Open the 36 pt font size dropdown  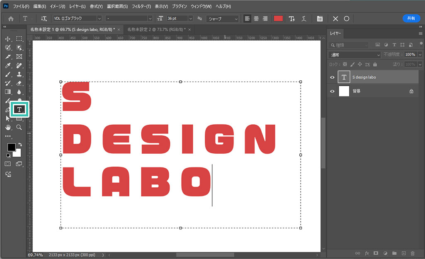pos(191,18)
